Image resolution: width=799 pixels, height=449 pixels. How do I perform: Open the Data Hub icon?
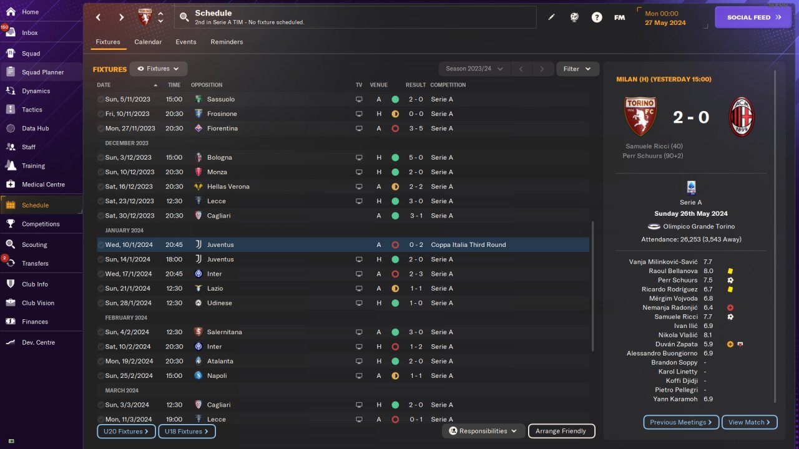pyautogui.click(x=11, y=128)
